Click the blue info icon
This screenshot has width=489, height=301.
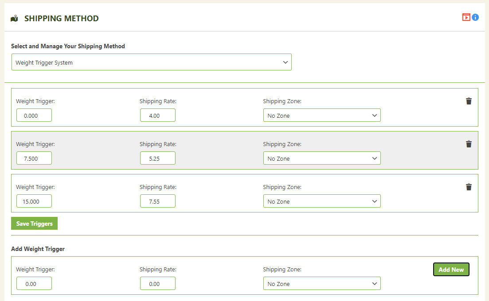475,17
